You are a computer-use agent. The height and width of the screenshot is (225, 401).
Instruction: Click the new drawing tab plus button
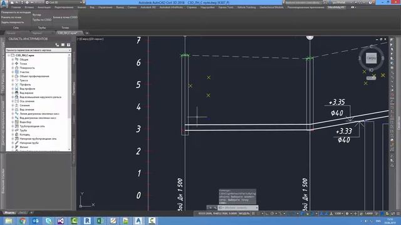(x=87, y=33)
